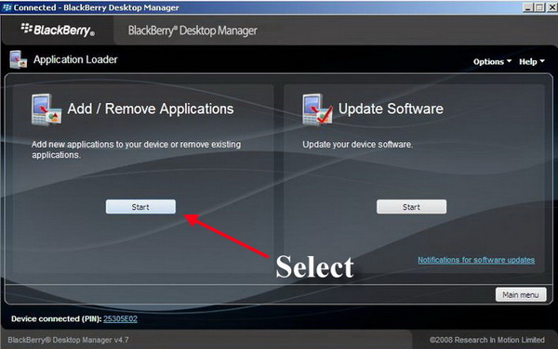Start Update Software
The height and width of the screenshot is (349, 558).
pos(411,207)
